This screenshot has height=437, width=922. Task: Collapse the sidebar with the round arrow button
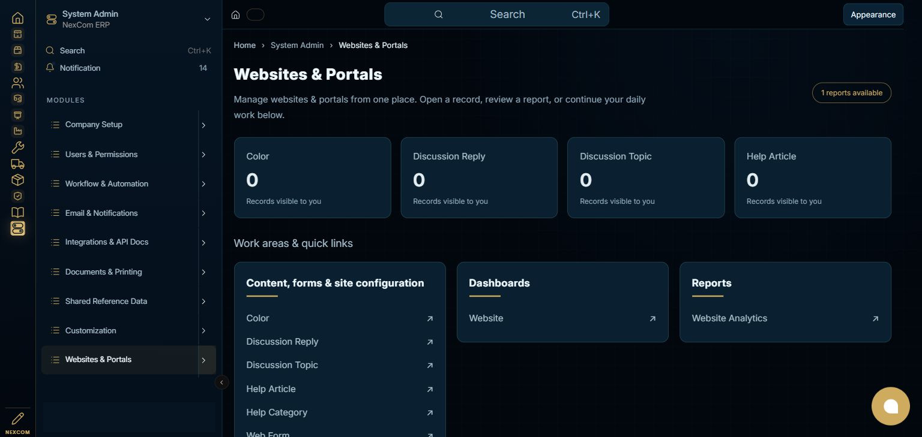point(221,382)
